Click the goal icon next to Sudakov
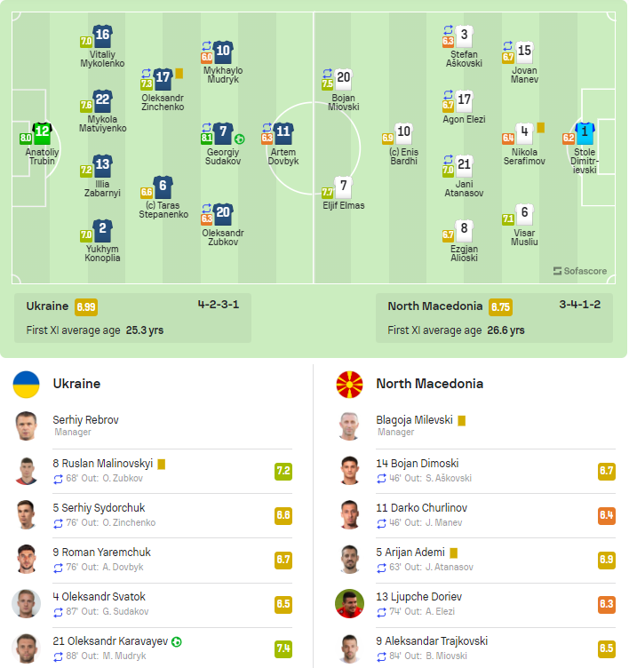The width and height of the screenshot is (629, 668). [240, 139]
